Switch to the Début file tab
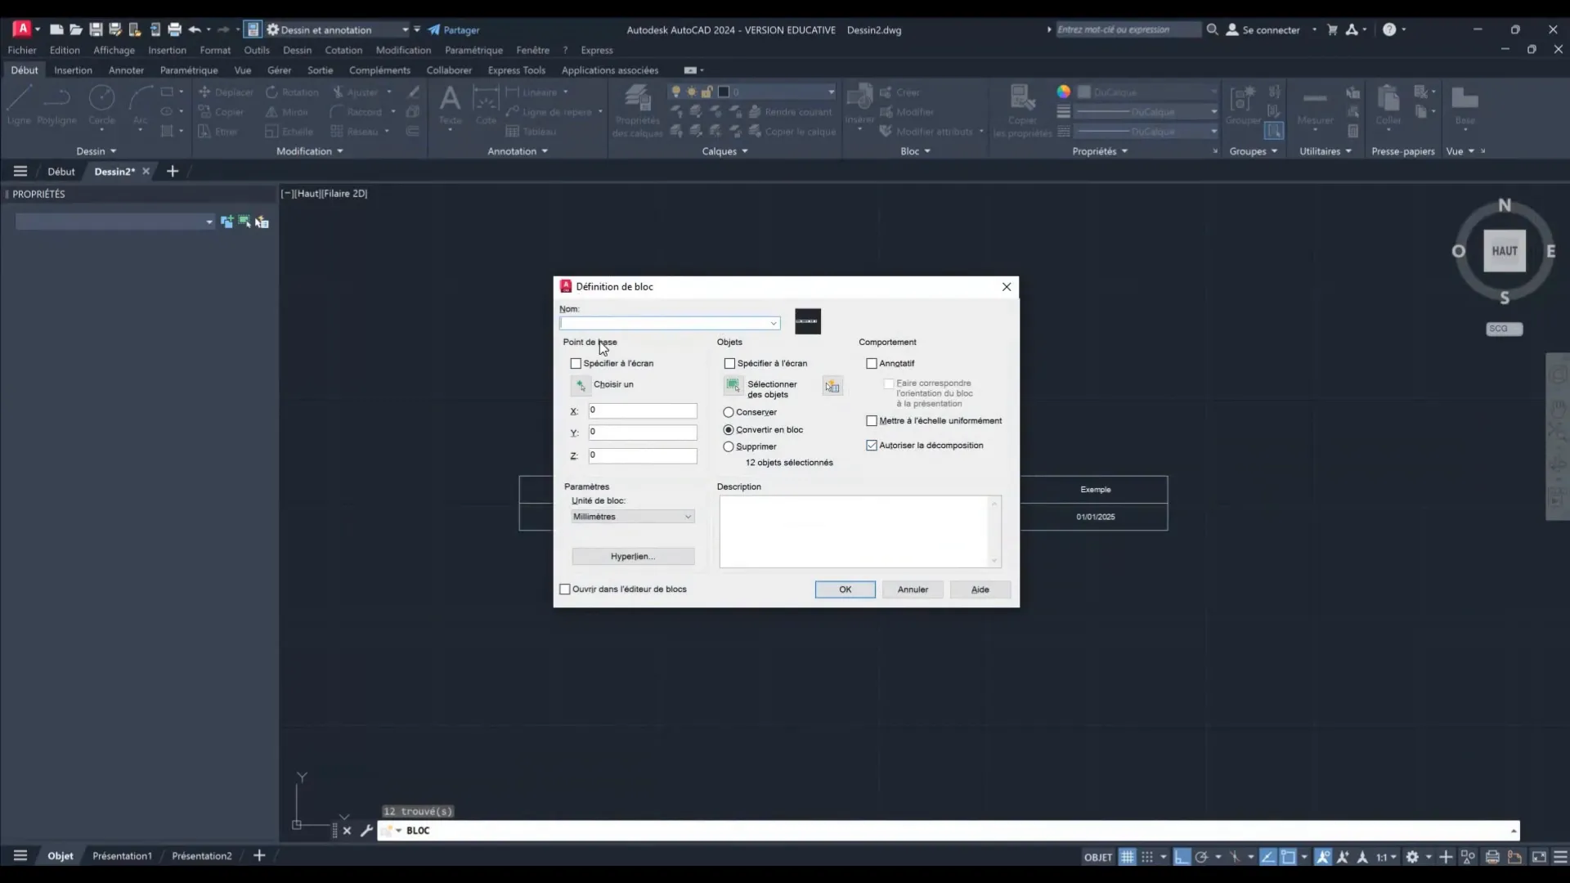This screenshot has width=1570, height=883. tap(61, 172)
